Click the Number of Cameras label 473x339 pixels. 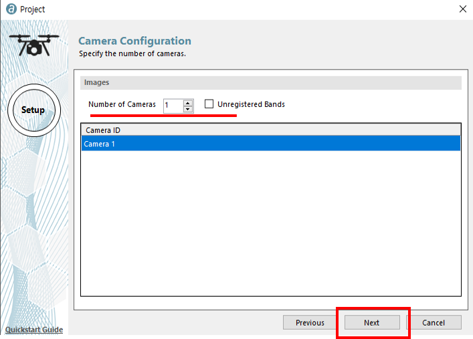tap(122, 104)
